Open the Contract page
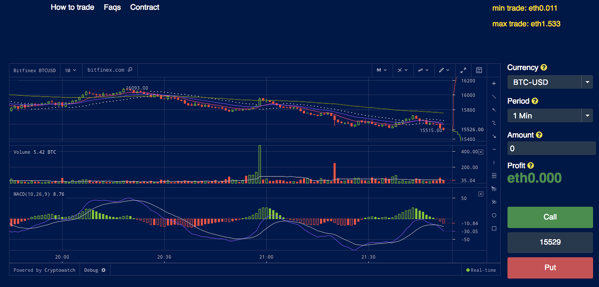The width and height of the screenshot is (599, 287). [x=145, y=7]
